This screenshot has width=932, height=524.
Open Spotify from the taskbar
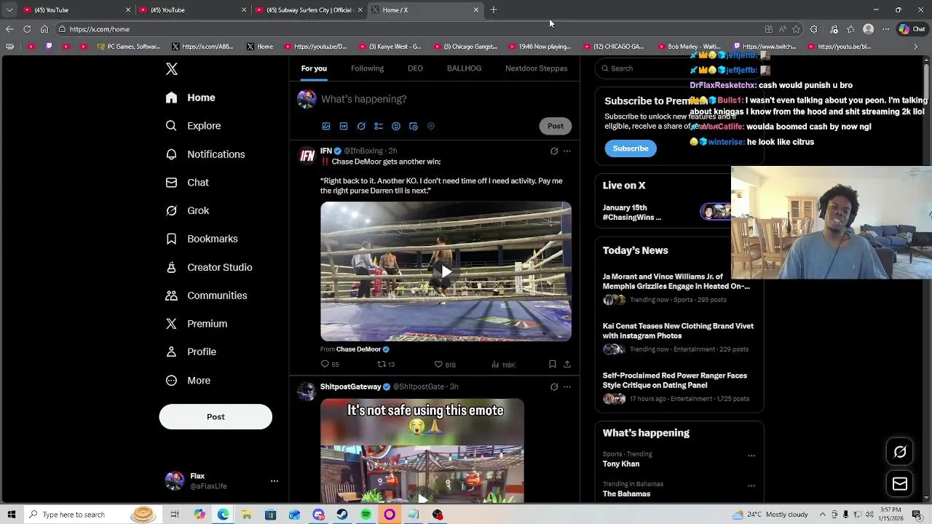tap(366, 515)
